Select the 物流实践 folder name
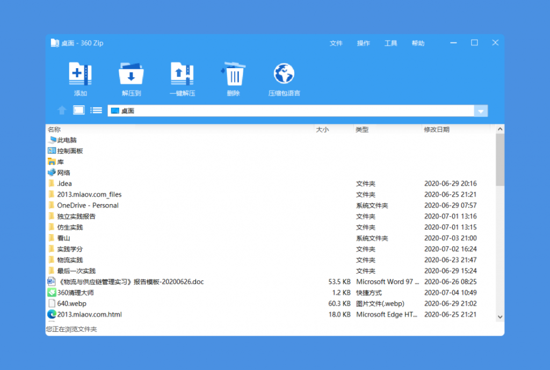 [70, 260]
